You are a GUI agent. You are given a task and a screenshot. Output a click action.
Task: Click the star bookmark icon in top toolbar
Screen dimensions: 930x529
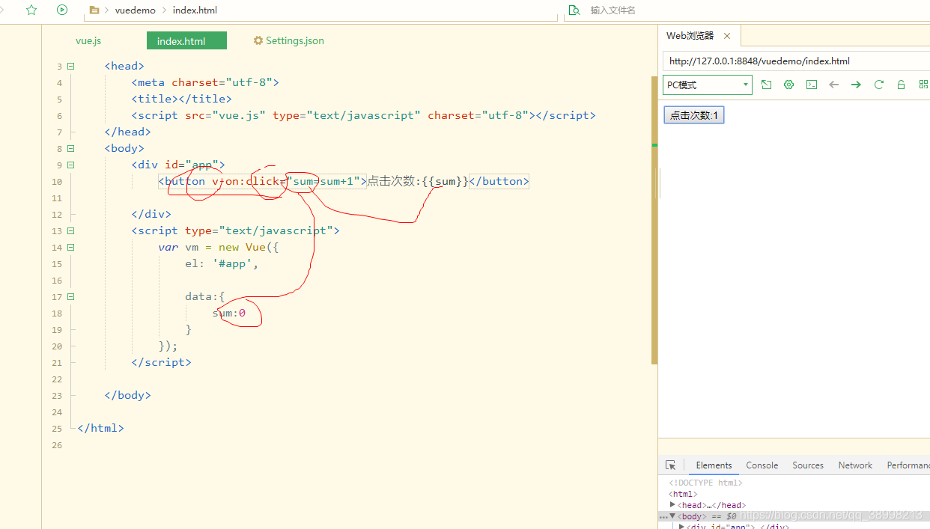(x=31, y=10)
